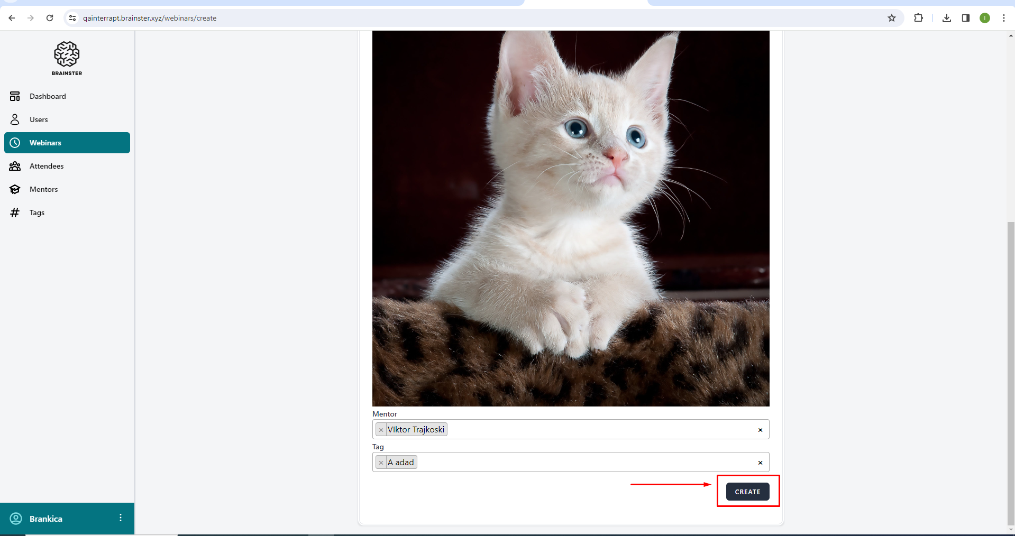The height and width of the screenshot is (536, 1015).
Task: Click the Brankica profile avatar icon
Action: click(16, 519)
